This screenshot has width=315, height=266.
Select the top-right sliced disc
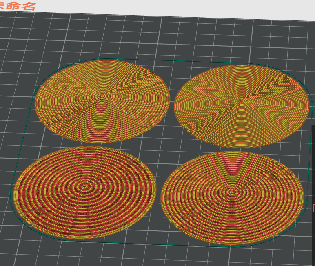[242, 106]
